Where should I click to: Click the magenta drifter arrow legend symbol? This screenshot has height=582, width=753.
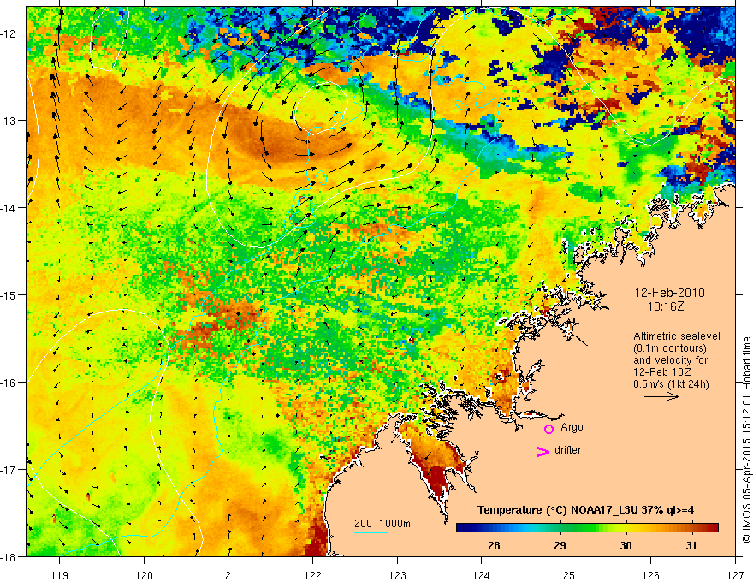[543, 451]
